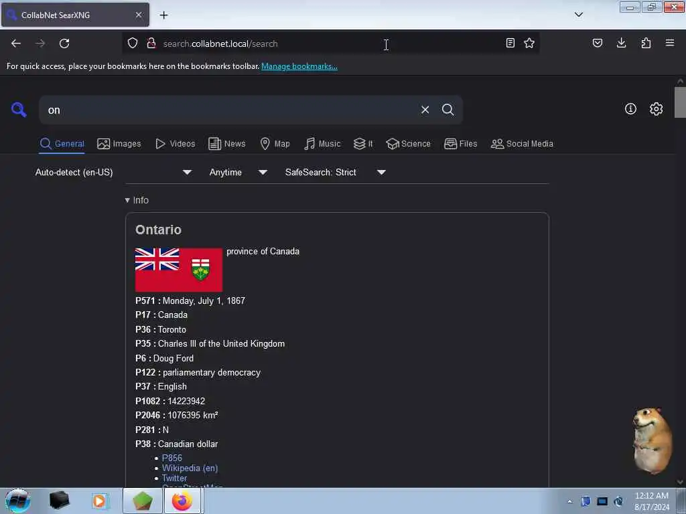Click the SearXNG magnifier logo
Screen dimensions: 686x514
[x=19, y=109]
